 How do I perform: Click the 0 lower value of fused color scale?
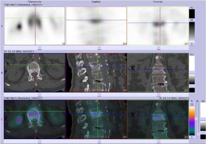192,137
